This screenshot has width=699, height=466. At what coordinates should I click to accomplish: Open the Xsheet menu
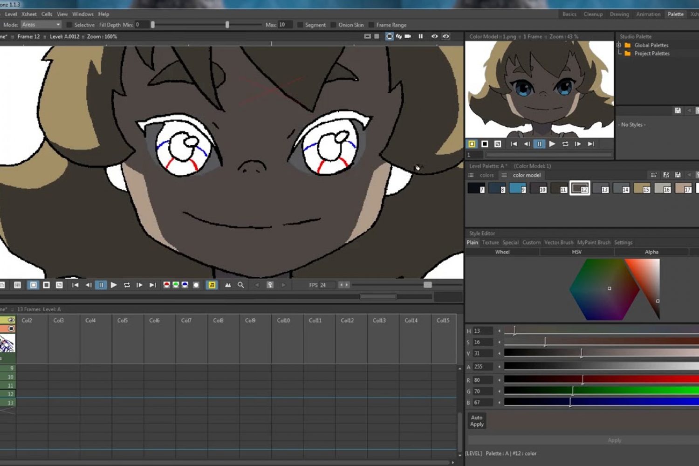click(x=29, y=14)
